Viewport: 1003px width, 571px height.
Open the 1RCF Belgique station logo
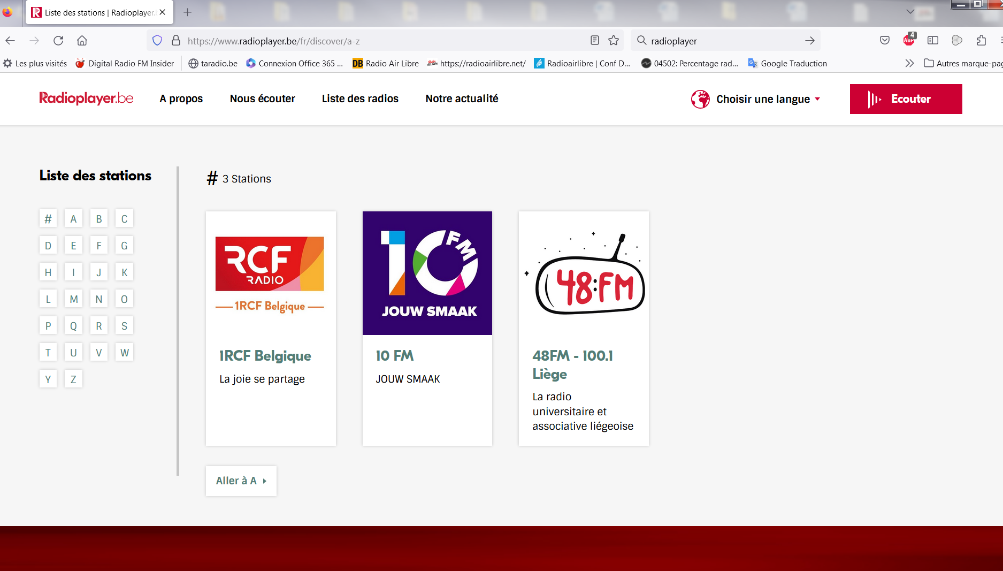(x=270, y=274)
